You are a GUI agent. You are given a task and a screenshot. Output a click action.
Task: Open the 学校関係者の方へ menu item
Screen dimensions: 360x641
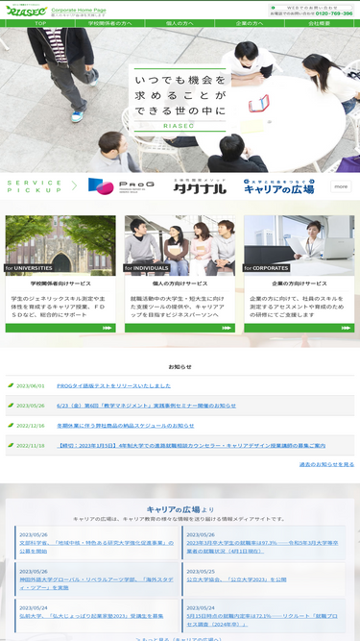point(110,23)
